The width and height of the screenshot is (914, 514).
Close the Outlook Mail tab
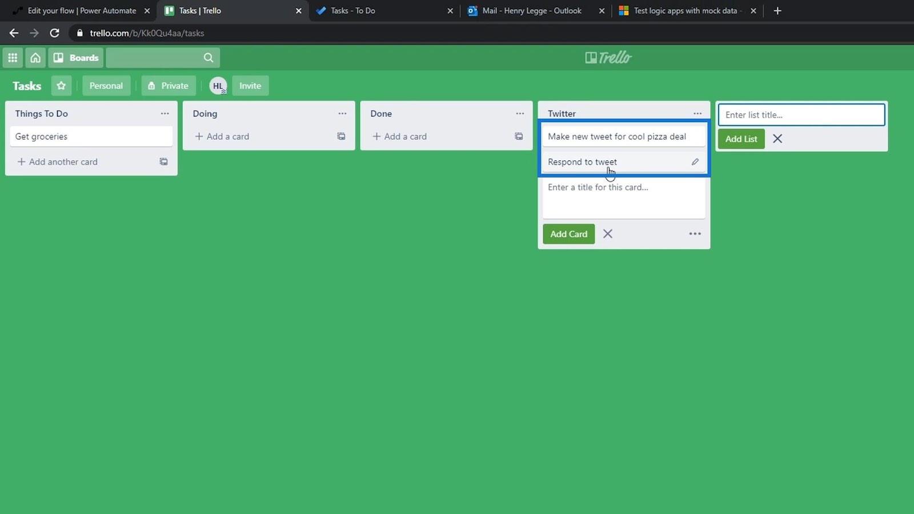602,11
